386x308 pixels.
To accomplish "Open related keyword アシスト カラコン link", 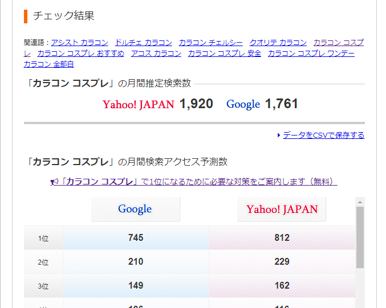I will (79, 43).
